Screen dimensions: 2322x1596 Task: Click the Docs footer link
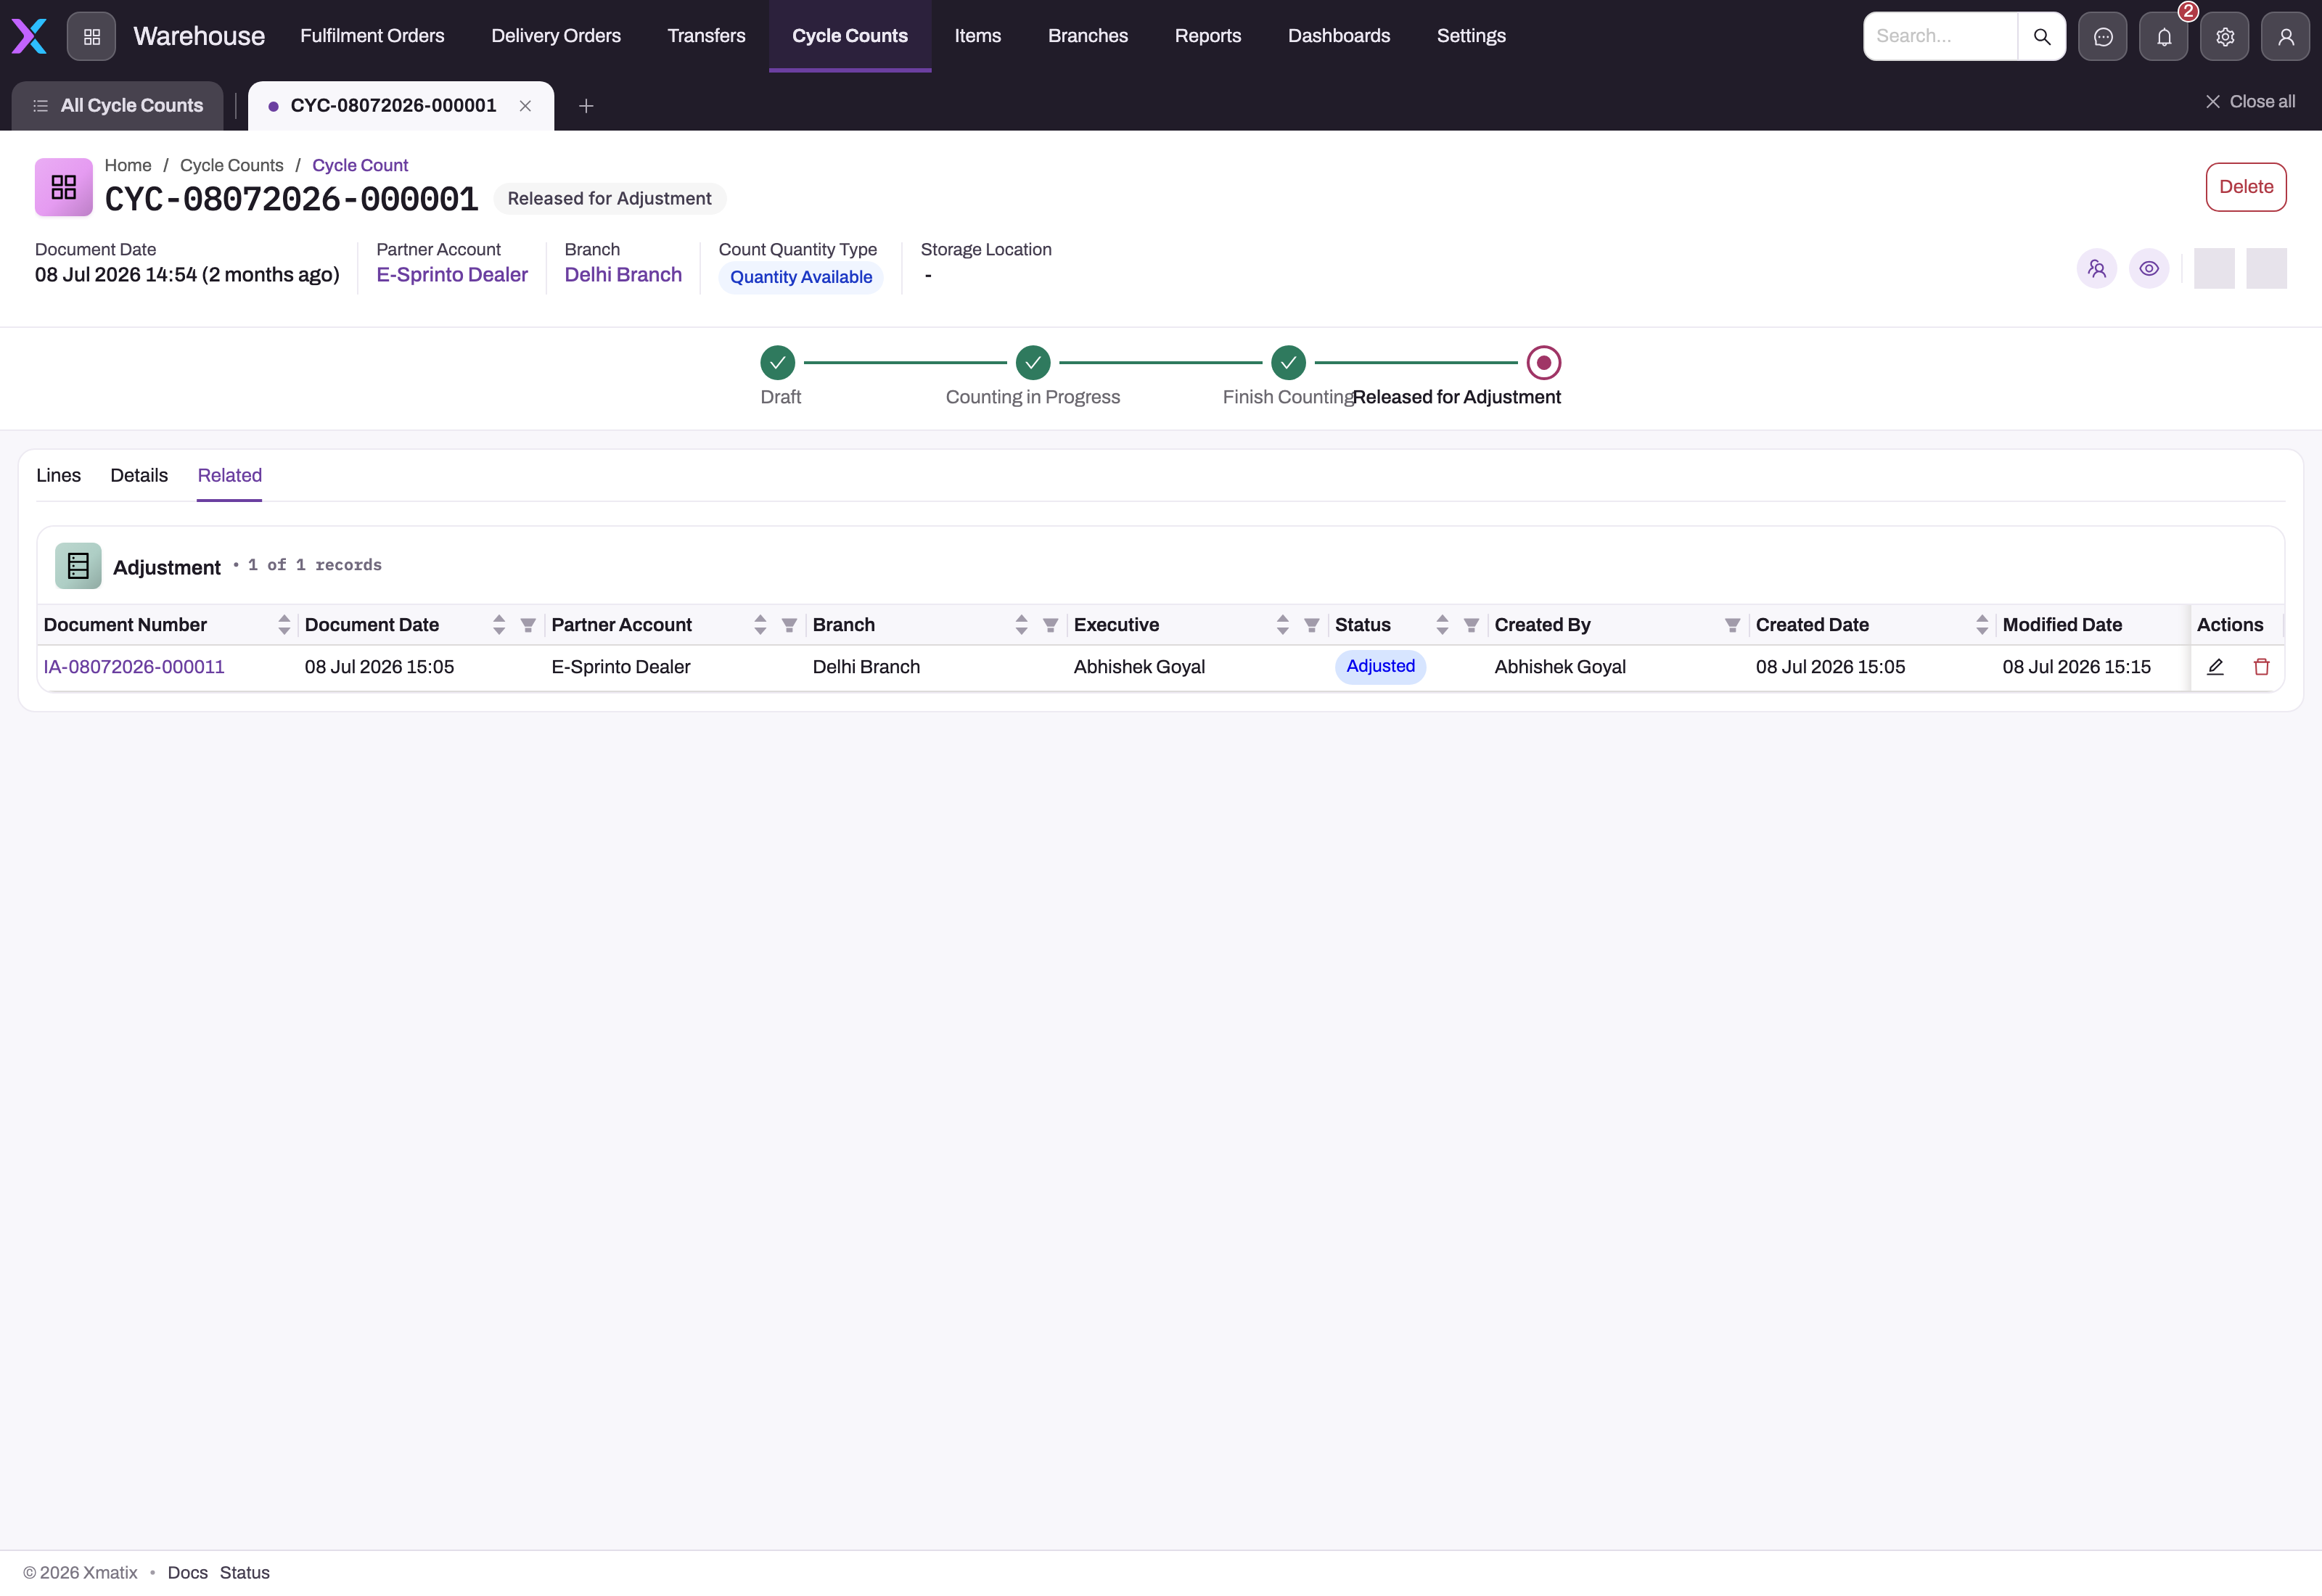(187, 1573)
